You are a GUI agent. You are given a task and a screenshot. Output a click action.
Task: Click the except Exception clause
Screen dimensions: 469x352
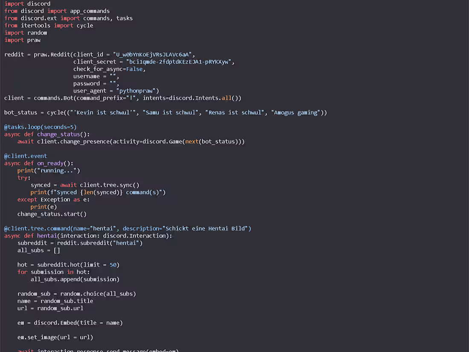pos(45,199)
